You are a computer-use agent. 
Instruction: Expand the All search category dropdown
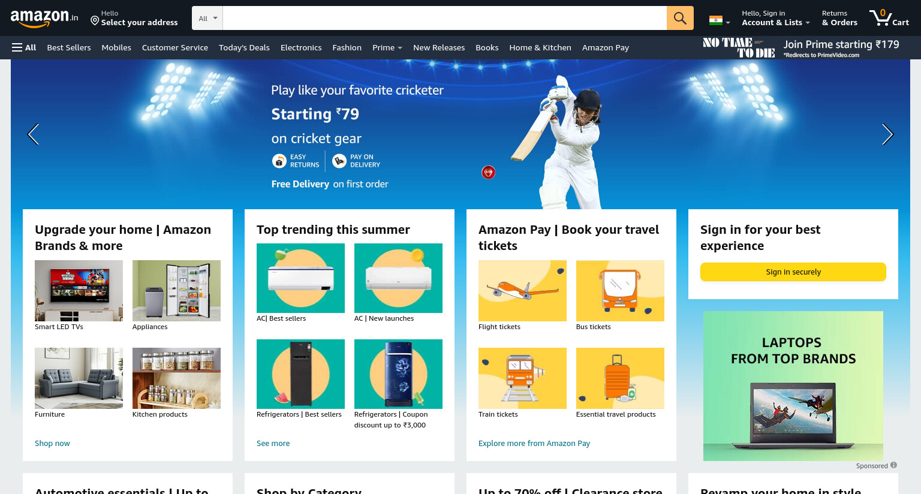[207, 18]
